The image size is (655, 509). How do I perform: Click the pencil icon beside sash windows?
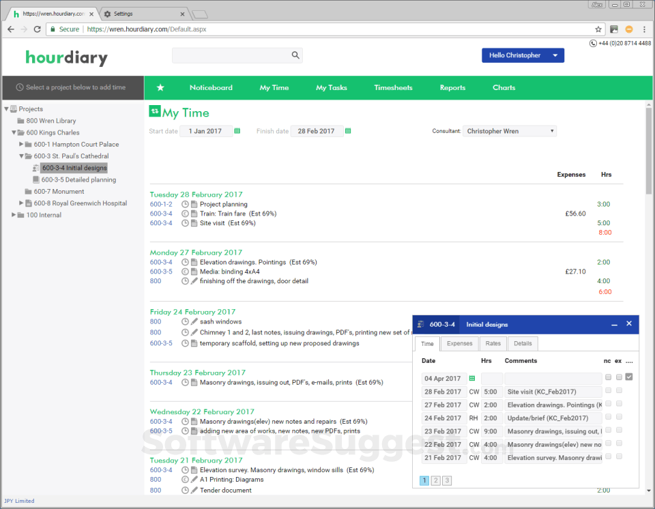(x=194, y=321)
